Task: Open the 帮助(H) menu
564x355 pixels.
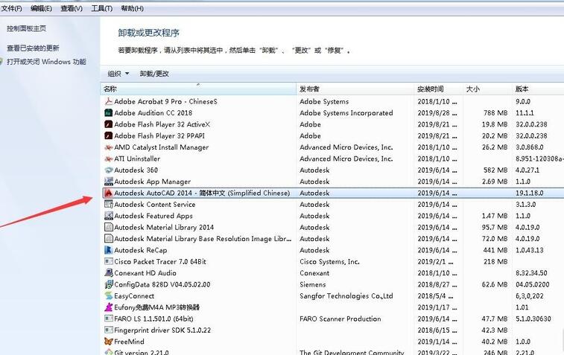Action: click(x=132, y=8)
